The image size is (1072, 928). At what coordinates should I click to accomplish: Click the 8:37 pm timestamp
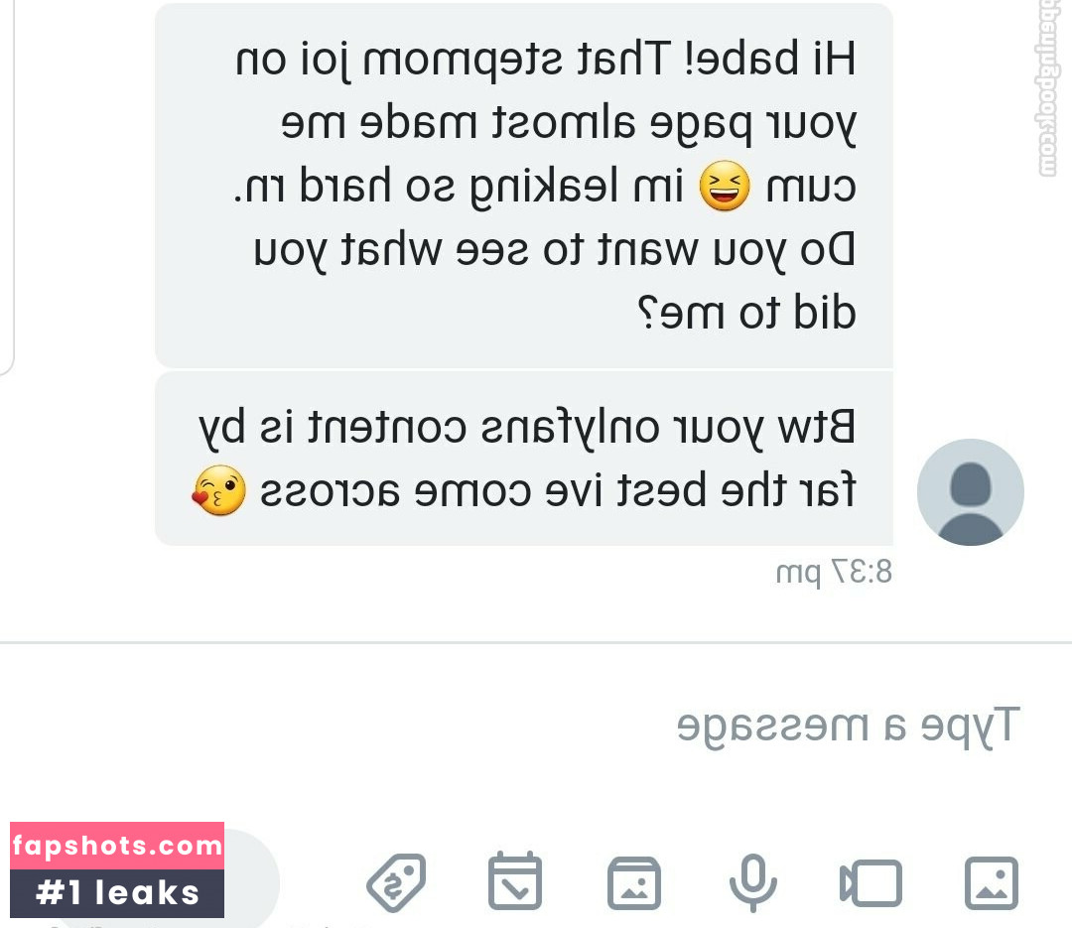[834, 572]
